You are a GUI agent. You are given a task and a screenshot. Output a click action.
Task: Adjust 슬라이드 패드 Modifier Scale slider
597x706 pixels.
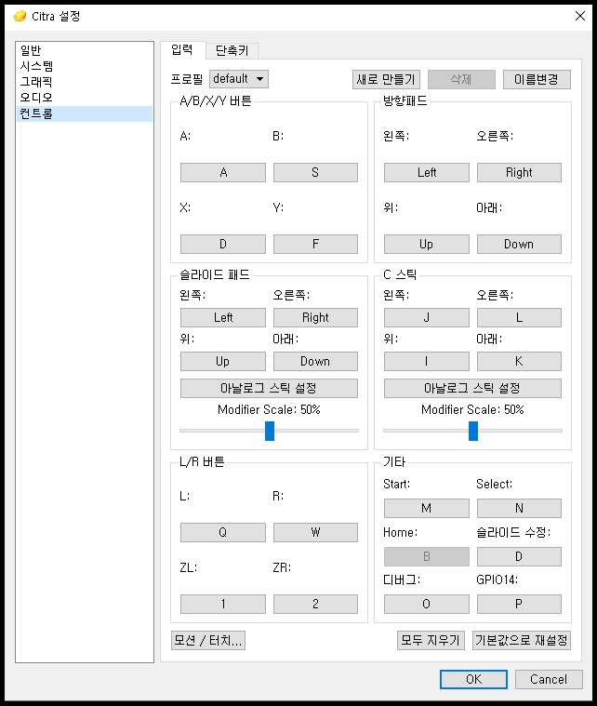click(x=270, y=431)
